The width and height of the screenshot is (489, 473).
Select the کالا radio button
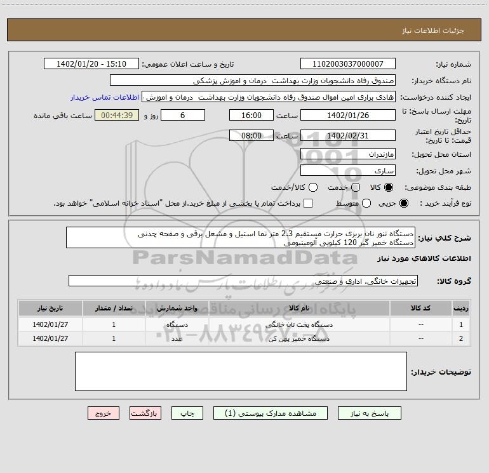click(x=389, y=187)
